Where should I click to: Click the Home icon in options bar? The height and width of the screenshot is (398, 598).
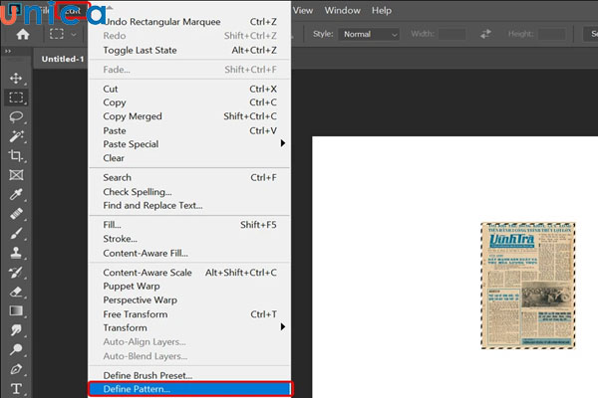[x=23, y=34]
